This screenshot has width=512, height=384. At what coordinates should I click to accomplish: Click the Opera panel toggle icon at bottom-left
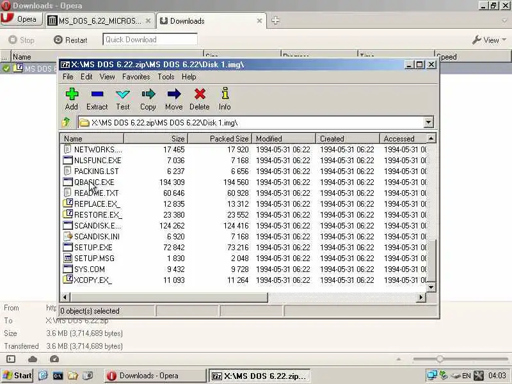[x=11, y=359]
